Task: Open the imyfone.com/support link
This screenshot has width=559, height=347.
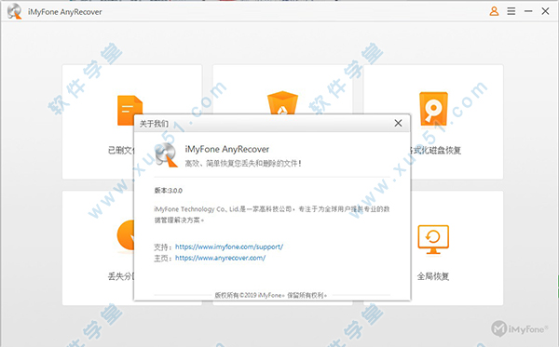Action: click(229, 247)
